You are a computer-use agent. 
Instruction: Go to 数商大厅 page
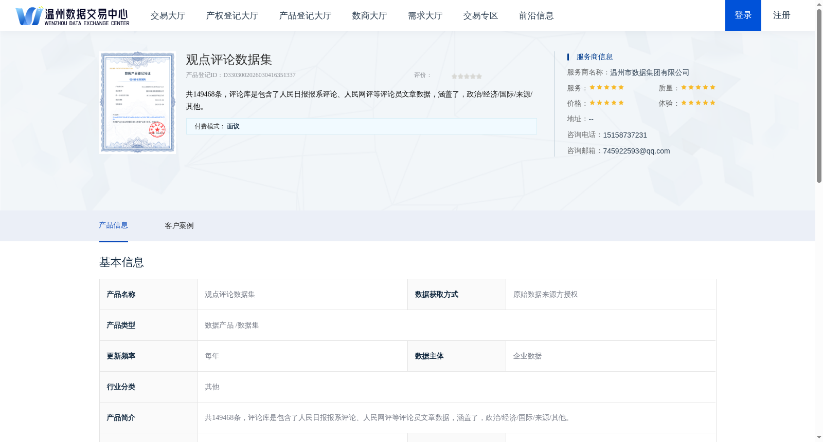(369, 16)
